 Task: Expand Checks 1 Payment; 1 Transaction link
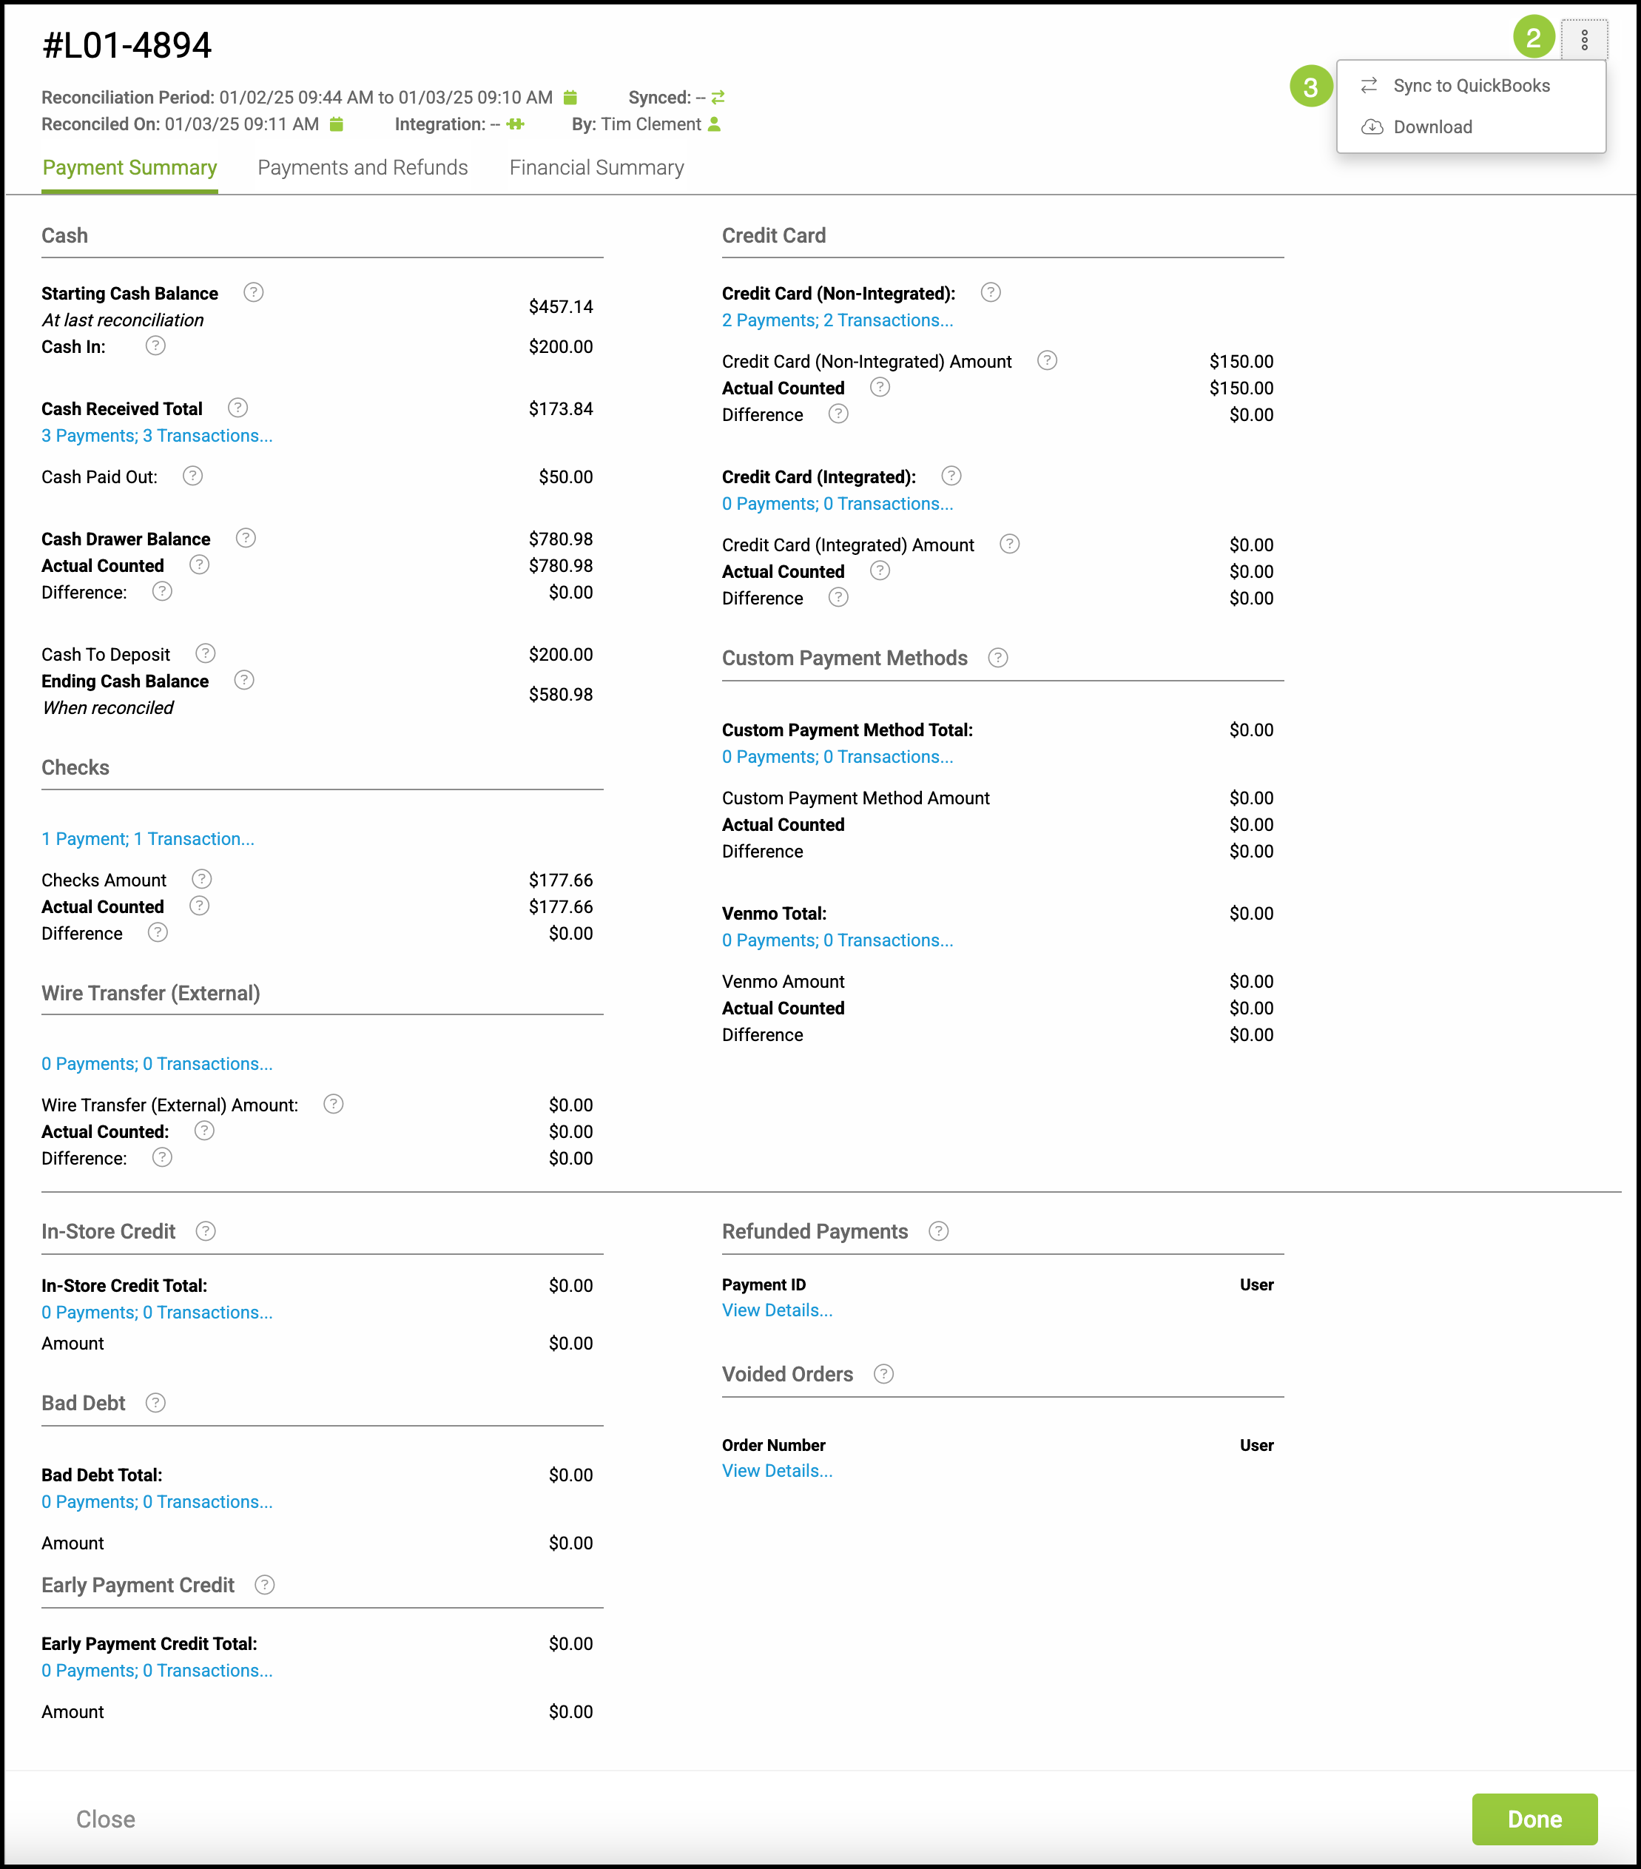pos(148,839)
